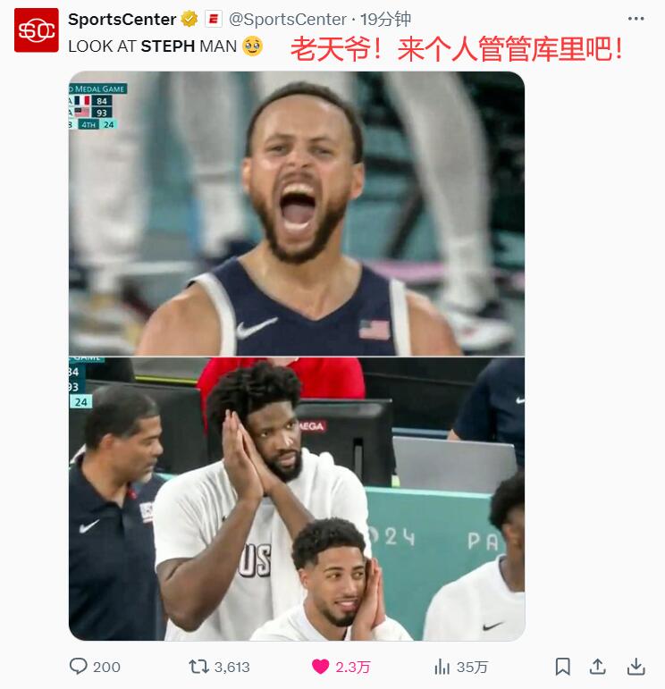Click the LOOK AT STEPH MAN text
This screenshot has height=689, width=665.
click(x=153, y=46)
